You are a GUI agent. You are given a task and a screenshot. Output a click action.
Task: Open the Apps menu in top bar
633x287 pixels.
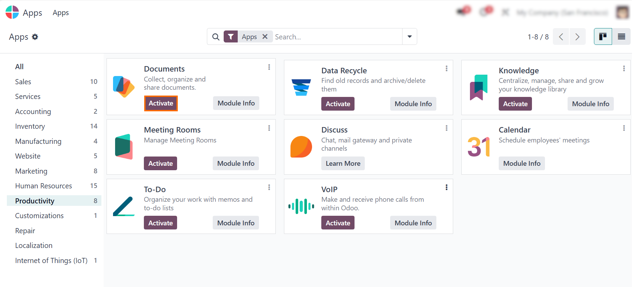[61, 13]
